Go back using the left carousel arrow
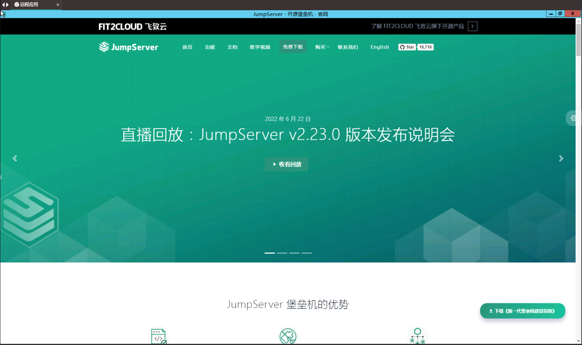 point(15,158)
